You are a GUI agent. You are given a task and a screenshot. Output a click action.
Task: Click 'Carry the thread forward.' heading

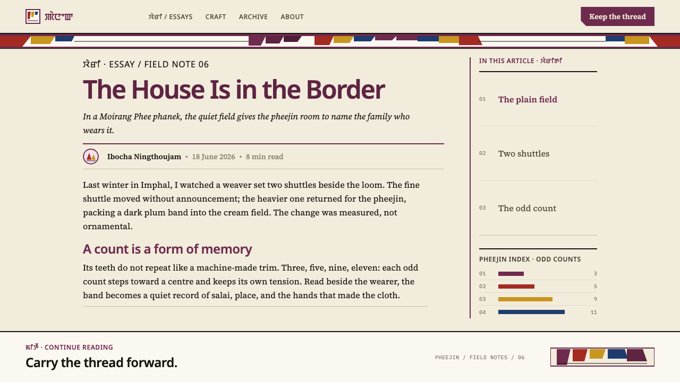[101, 362]
